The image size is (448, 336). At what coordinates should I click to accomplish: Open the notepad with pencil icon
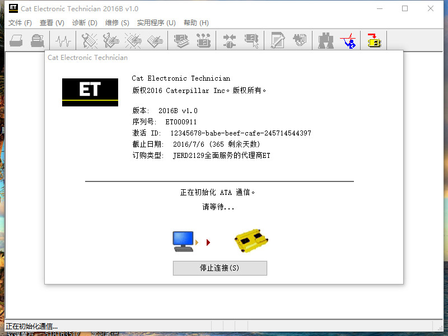(278, 40)
